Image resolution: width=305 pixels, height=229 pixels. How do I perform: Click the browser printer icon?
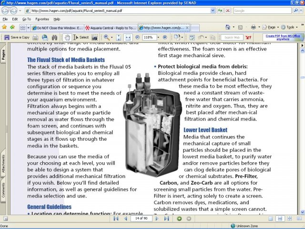point(253,27)
